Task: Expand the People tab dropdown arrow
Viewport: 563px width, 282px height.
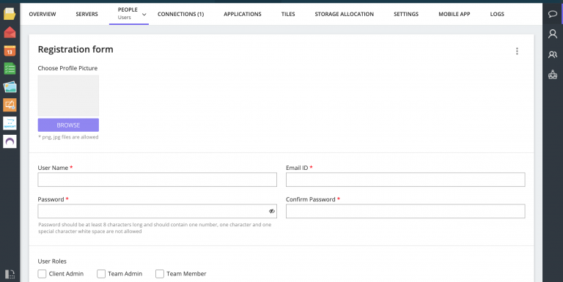Action: [x=144, y=15]
